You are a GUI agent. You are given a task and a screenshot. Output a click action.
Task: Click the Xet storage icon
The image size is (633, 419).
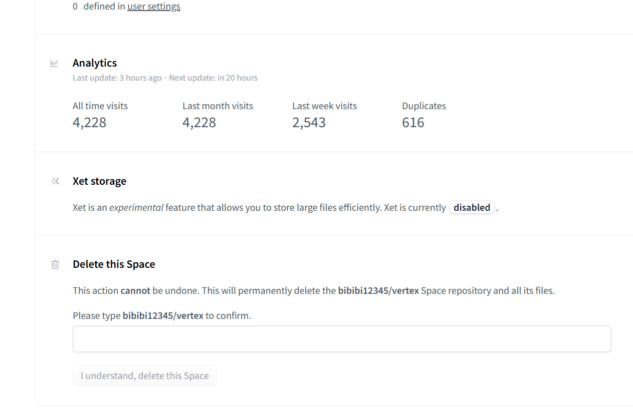click(55, 181)
